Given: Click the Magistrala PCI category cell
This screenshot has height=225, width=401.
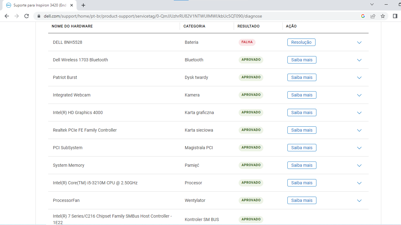Looking at the screenshot, I should [199, 148].
